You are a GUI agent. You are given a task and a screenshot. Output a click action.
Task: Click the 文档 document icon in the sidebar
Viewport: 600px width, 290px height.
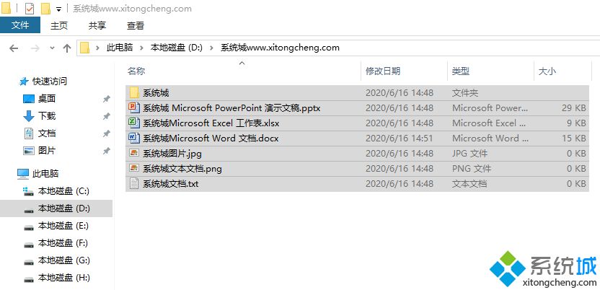coord(29,133)
